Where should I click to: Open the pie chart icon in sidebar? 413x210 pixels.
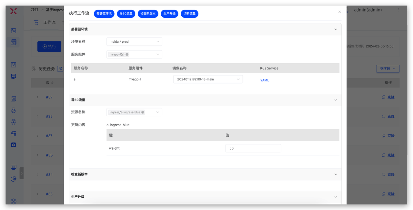pos(13,179)
